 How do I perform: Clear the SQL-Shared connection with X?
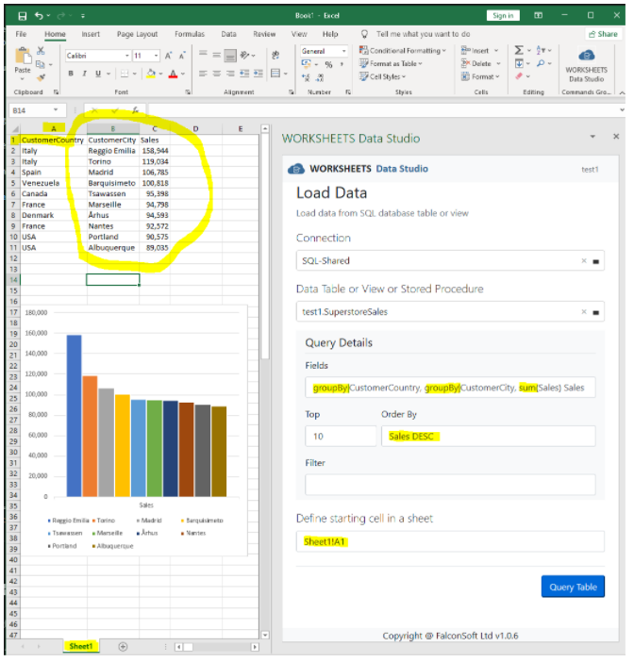584,261
